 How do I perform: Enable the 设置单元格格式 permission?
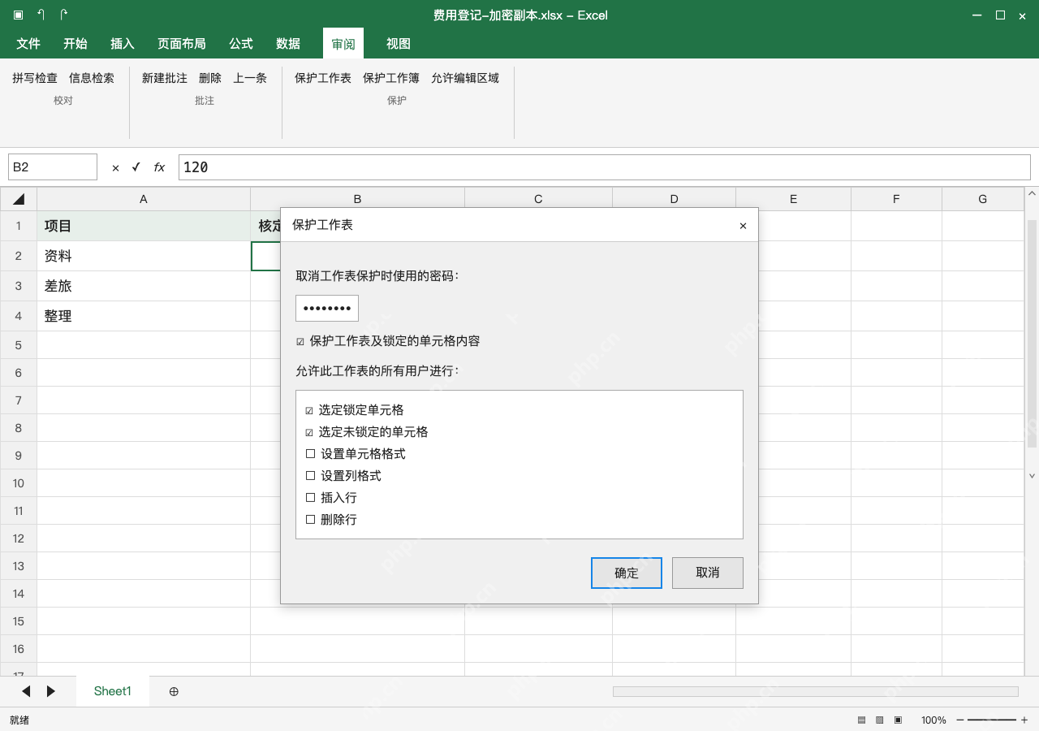tap(310, 454)
